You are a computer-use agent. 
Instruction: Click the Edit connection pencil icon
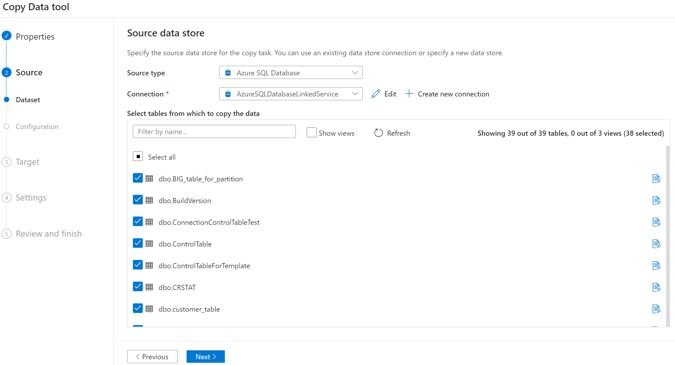[376, 94]
